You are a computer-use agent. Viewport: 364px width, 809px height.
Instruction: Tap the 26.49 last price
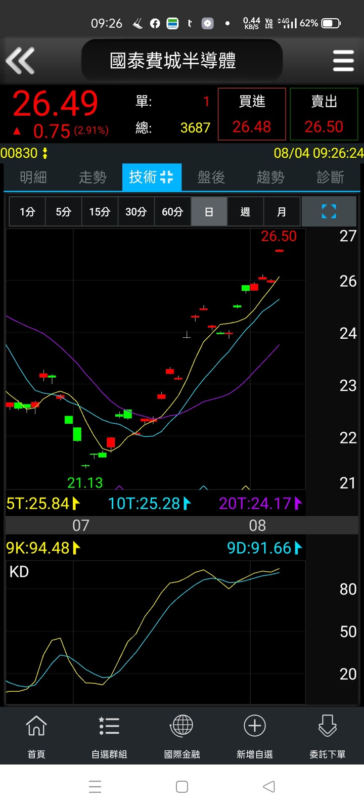point(55,104)
